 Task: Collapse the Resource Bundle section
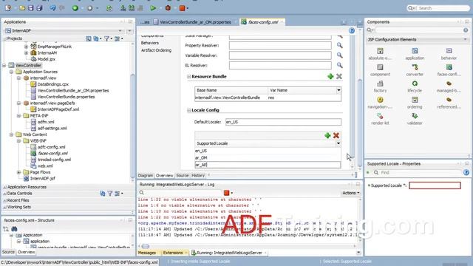[189, 77]
